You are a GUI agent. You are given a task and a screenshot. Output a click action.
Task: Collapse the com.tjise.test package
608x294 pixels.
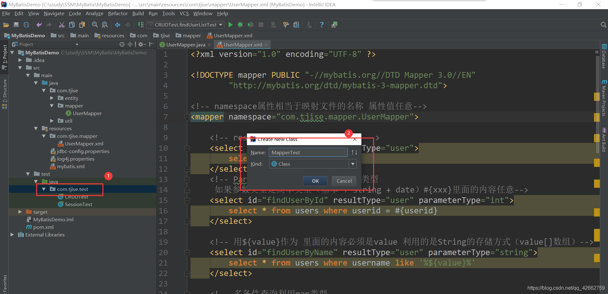(x=44, y=189)
